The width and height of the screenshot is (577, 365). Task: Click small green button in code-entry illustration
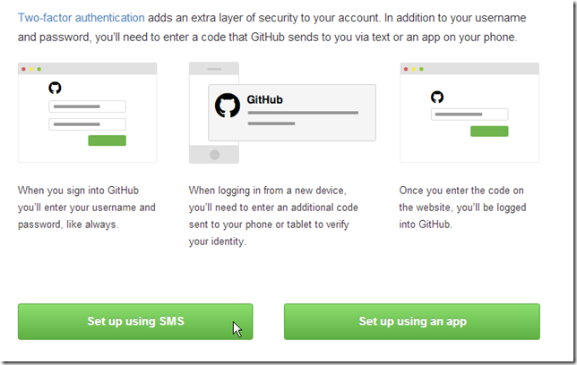pos(489,132)
